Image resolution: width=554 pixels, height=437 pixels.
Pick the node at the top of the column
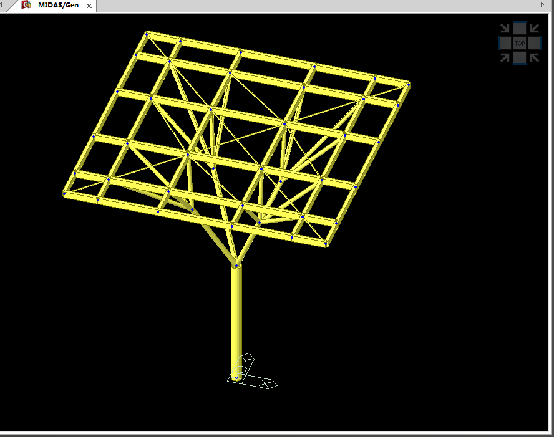[236, 266]
